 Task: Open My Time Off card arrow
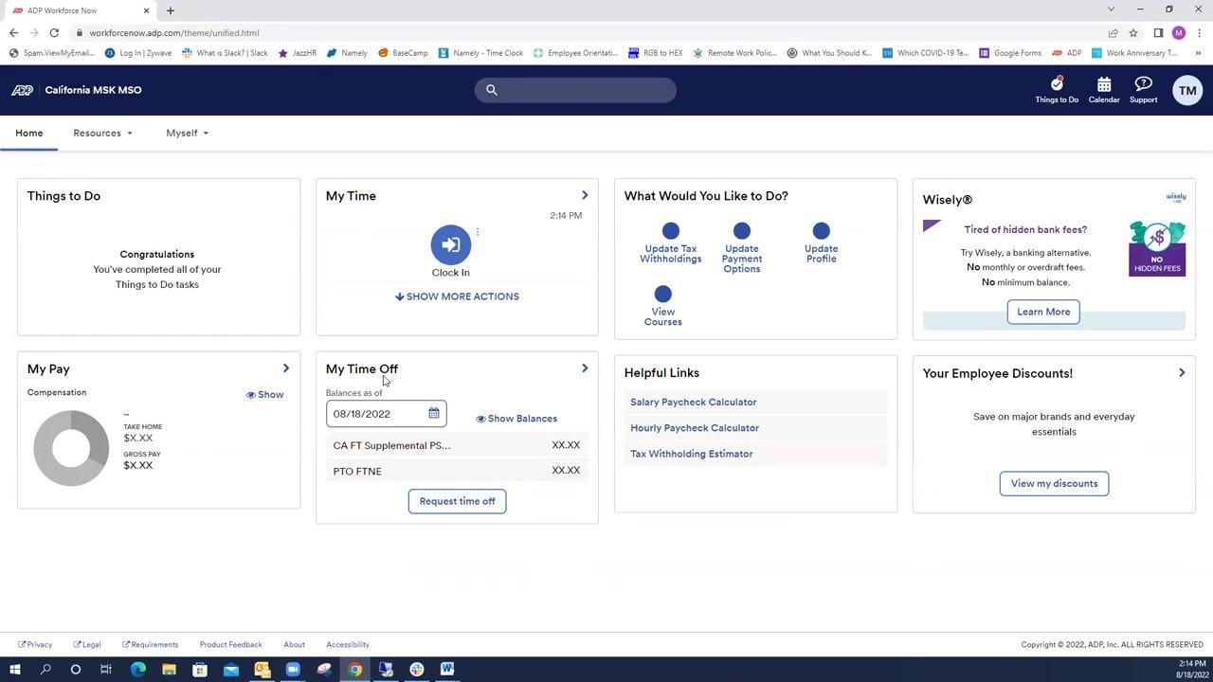[585, 368]
